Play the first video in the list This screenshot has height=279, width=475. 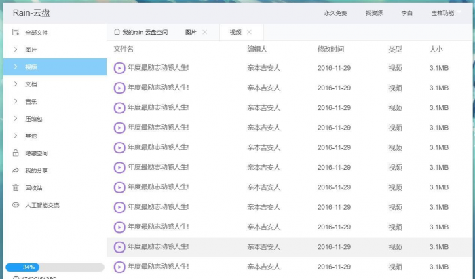(119, 68)
